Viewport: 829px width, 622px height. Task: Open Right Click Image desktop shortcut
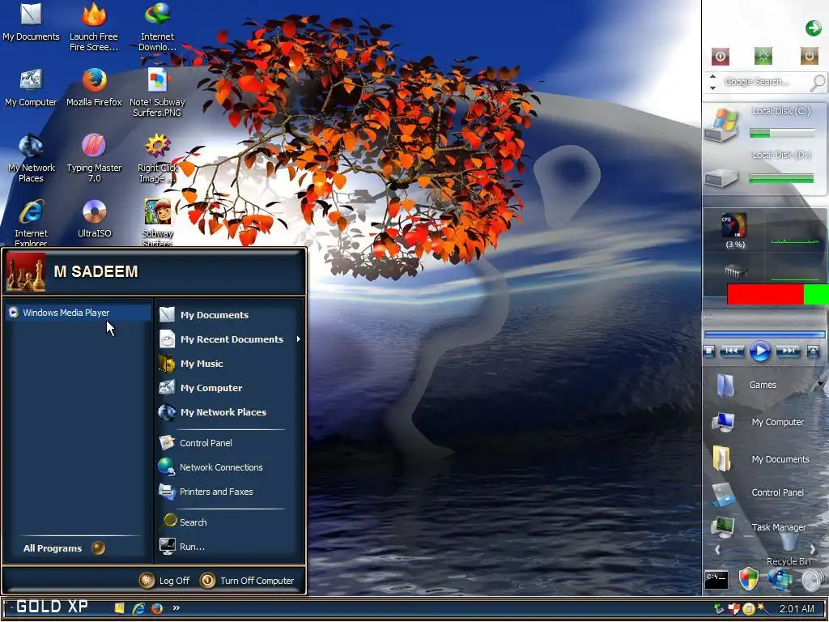tap(158, 158)
